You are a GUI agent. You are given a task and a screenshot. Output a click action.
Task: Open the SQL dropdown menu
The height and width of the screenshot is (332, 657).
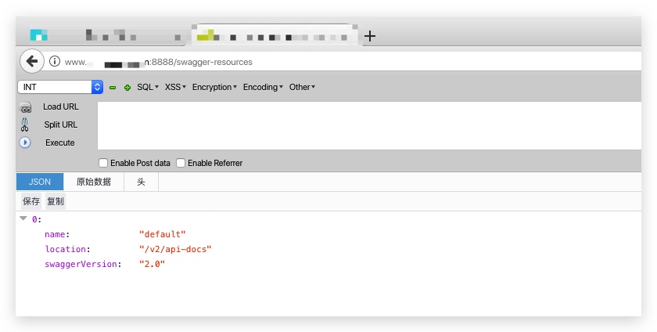point(148,87)
